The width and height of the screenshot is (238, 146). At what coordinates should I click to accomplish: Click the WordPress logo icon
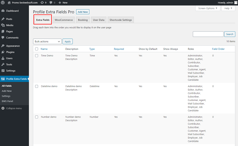click(3, 3)
